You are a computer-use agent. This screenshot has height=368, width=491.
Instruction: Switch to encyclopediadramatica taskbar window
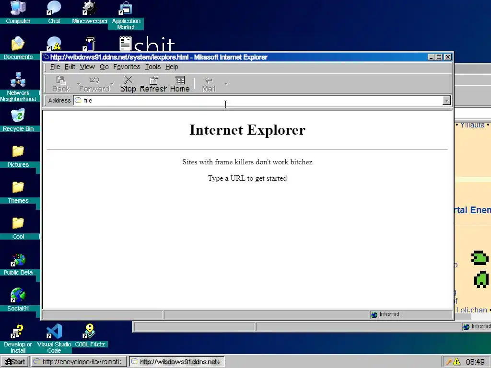click(79, 362)
